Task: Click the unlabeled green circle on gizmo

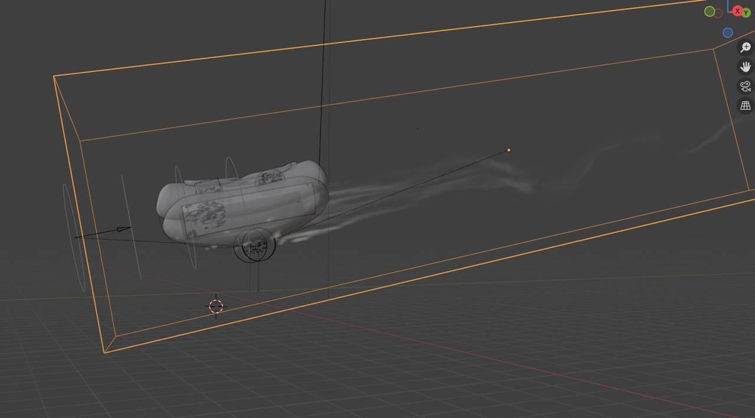Action: [x=710, y=11]
